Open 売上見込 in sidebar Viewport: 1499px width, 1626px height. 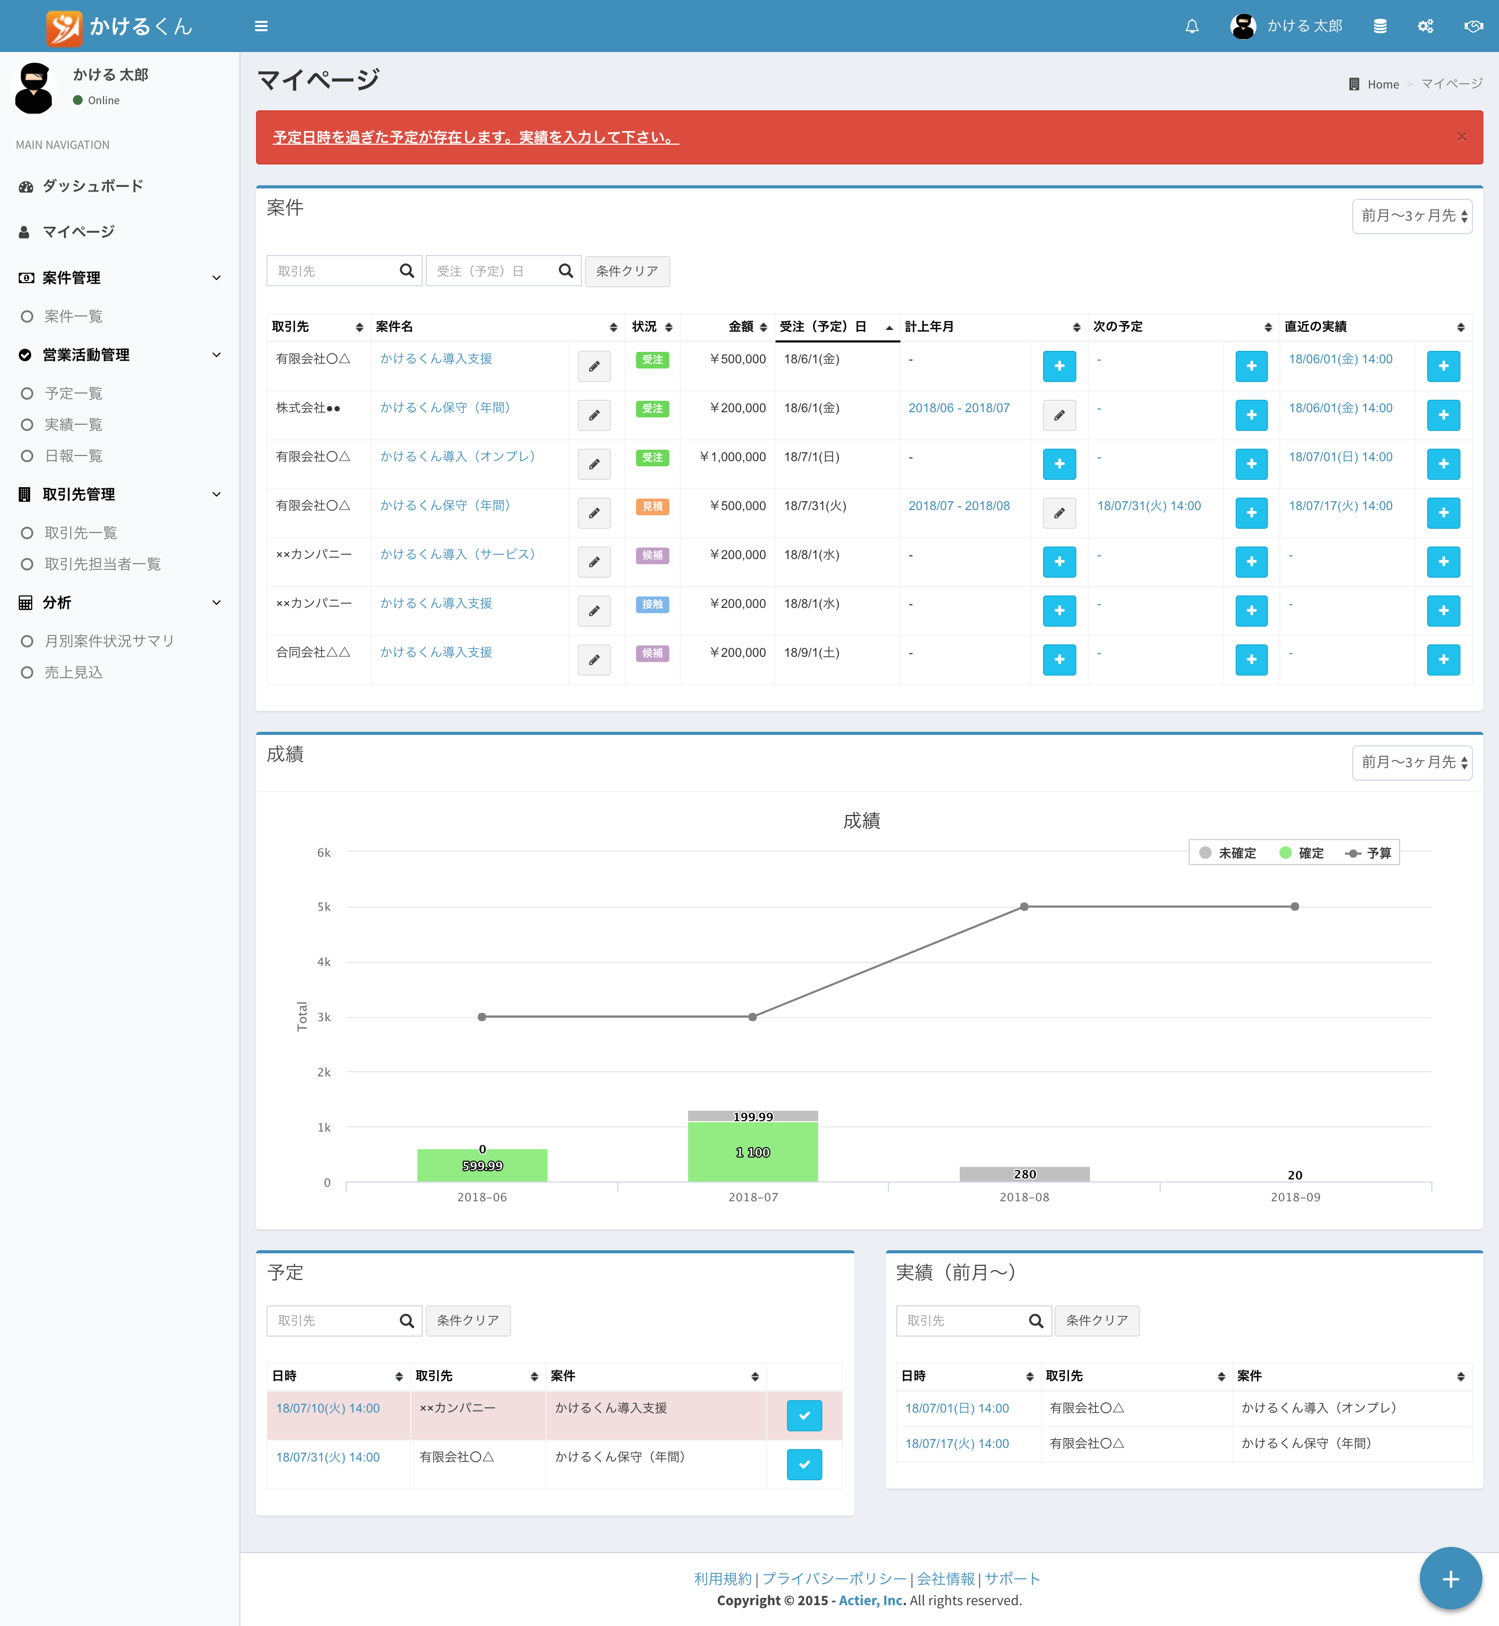[73, 672]
